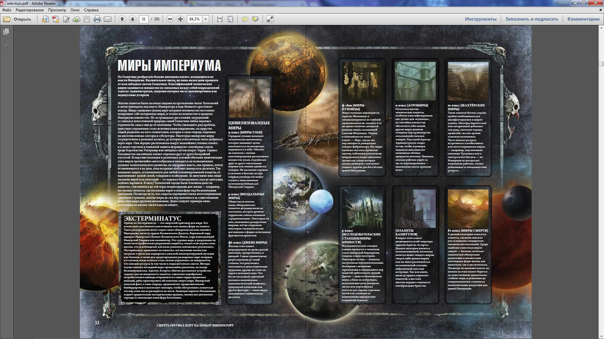Click the total pages label 291
Image resolution: width=604 pixels, height=339 pixels.
(x=157, y=19)
